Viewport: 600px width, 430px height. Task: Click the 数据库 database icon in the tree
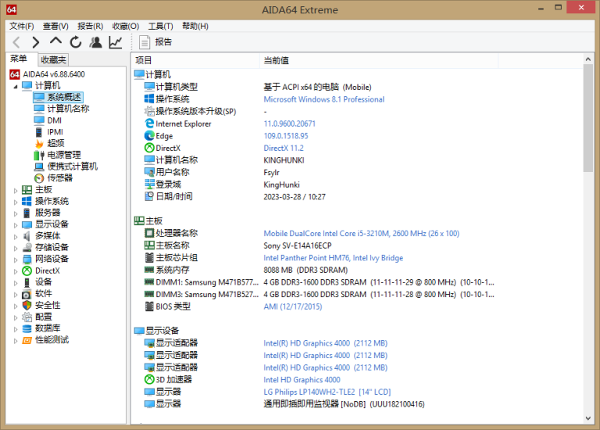(27, 328)
